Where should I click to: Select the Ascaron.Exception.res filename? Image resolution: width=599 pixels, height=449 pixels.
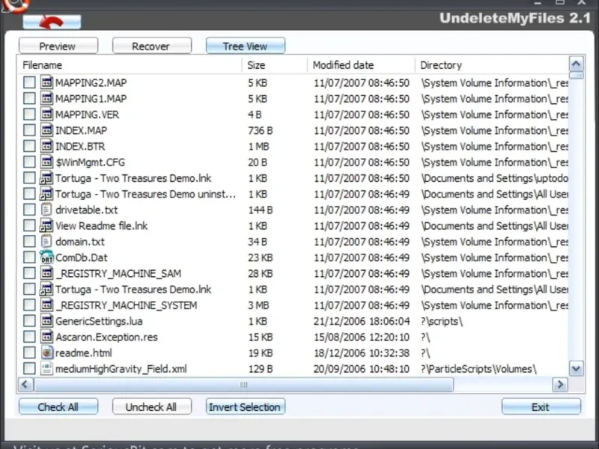106,337
